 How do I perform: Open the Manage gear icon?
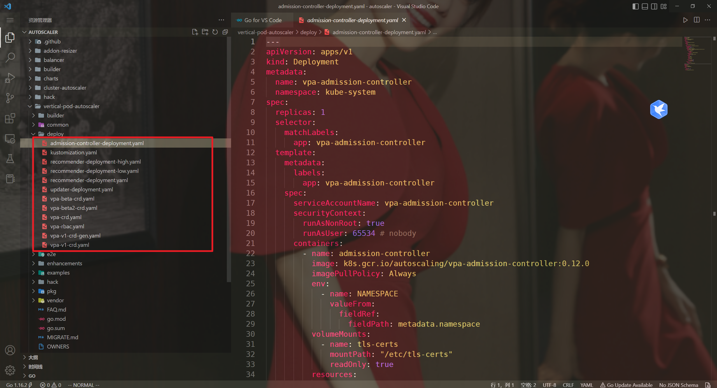click(10, 370)
